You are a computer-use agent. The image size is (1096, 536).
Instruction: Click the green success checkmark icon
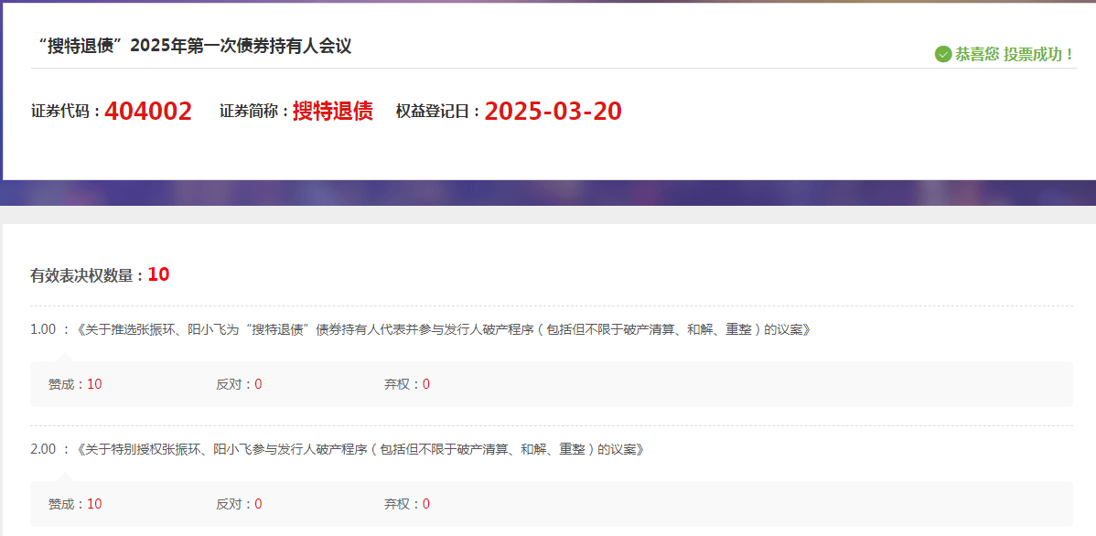pyautogui.click(x=943, y=55)
